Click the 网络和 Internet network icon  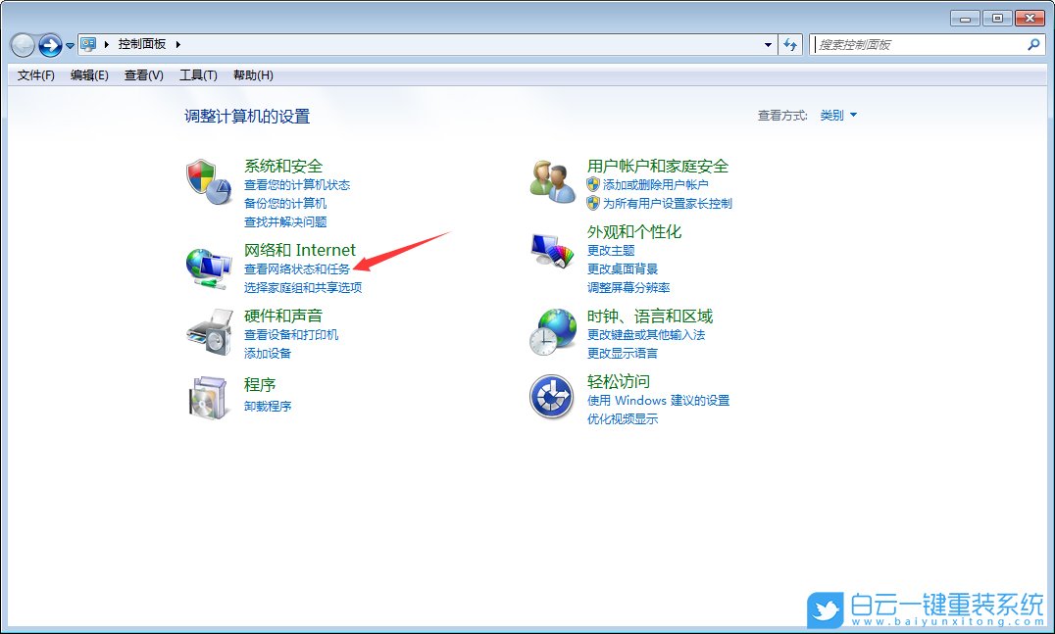(209, 265)
